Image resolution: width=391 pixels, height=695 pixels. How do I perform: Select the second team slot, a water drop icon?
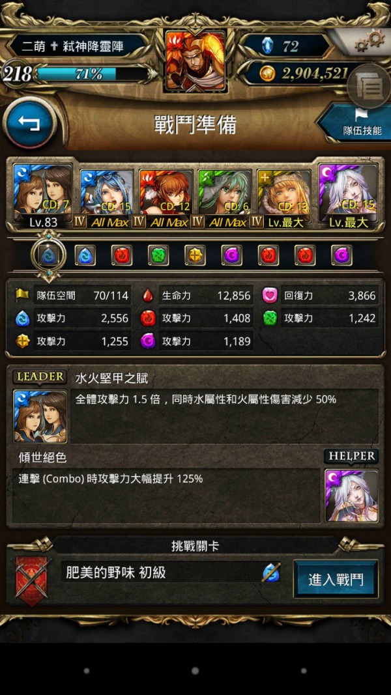(x=85, y=255)
